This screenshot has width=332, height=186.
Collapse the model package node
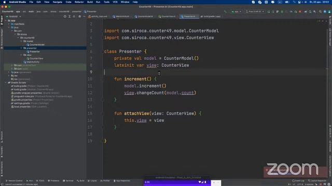coord(21,41)
